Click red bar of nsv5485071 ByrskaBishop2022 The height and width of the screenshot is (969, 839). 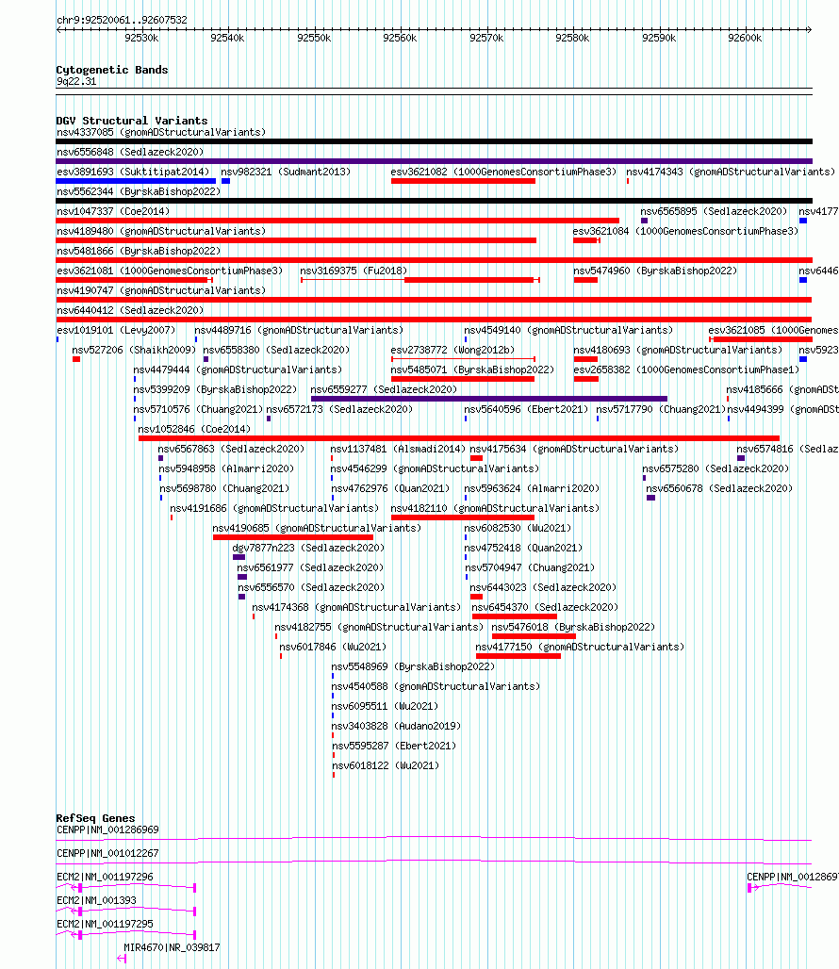[x=463, y=379]
